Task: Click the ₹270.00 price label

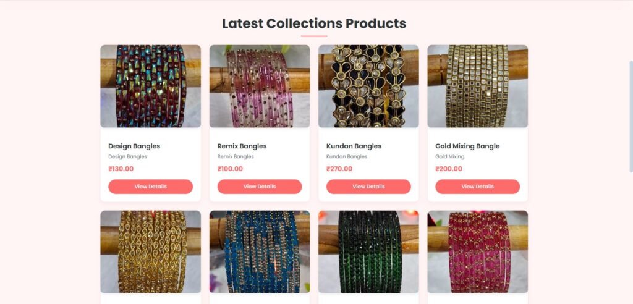Action: (339, 169)
